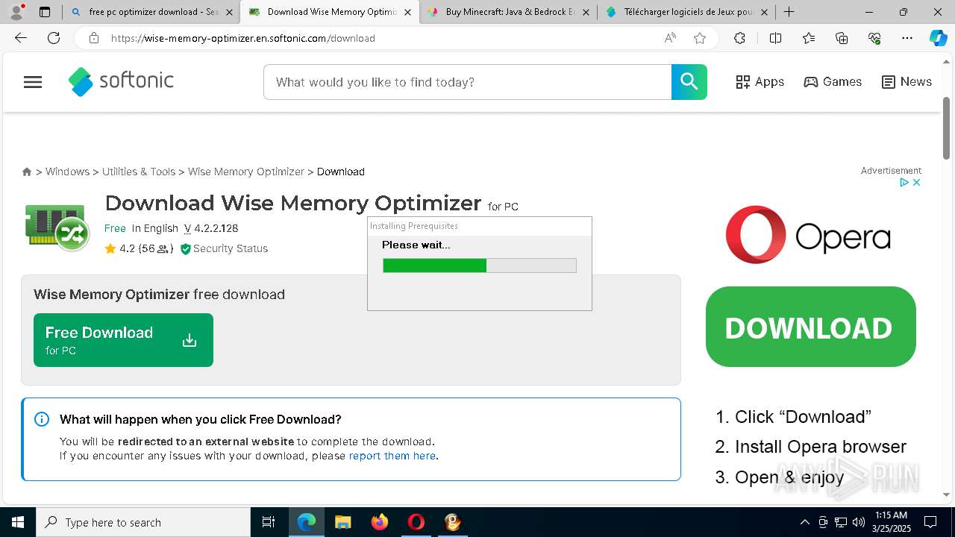
Task: Go to Windows breadcrumb
Action: point(67,172)
